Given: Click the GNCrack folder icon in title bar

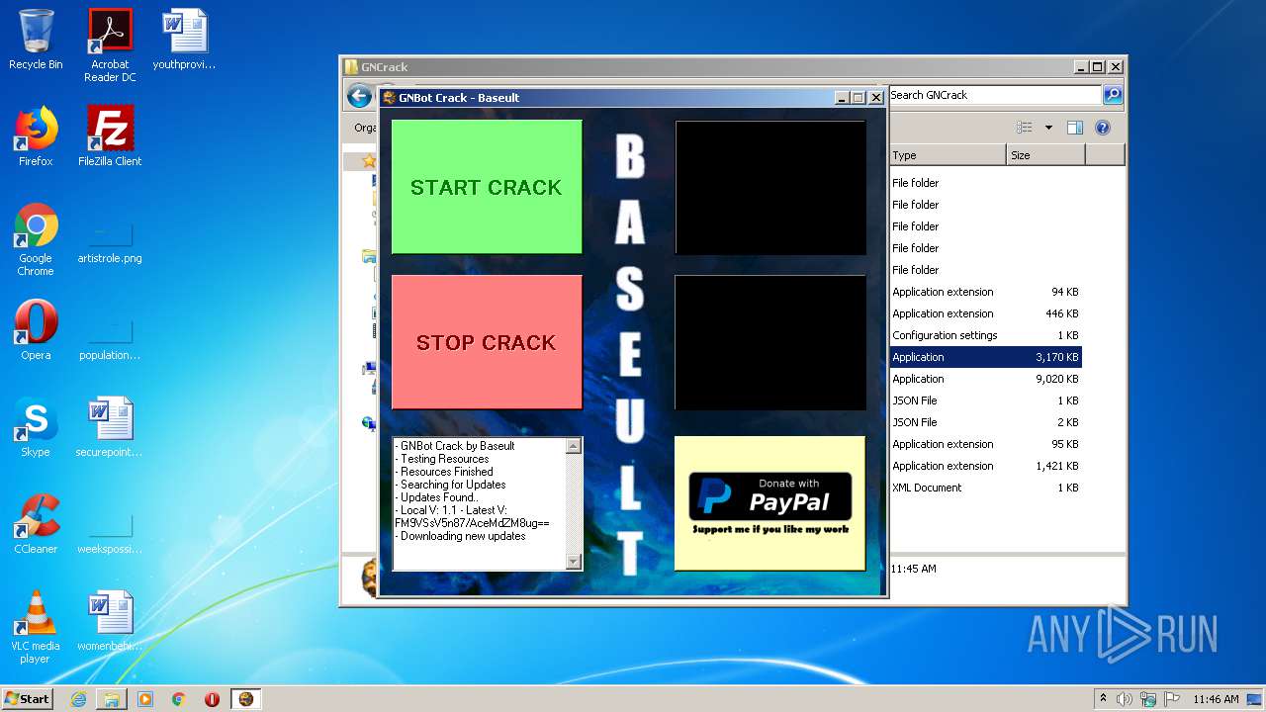Looking at the screenshot, I should coord(351,67).
